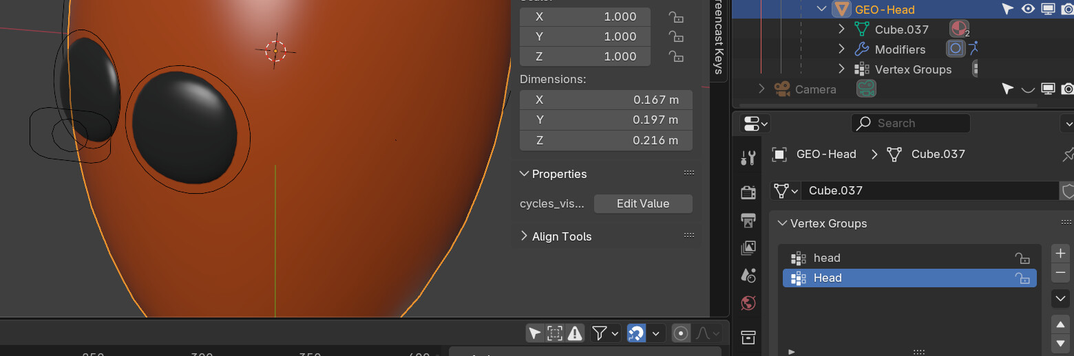
Task: Expand the Modifiers outliner entry
Action: click(x=841, y=49)
